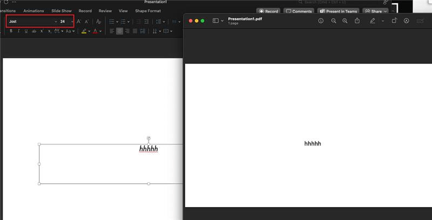Center align the text
The image size is (432, 220).
119,31
